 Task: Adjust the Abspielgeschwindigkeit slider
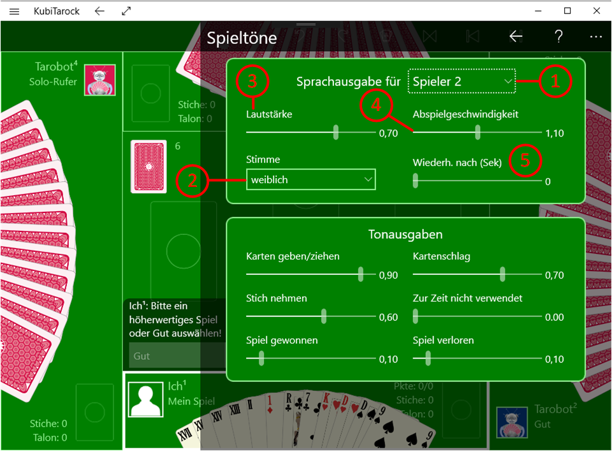click(477, 133)
